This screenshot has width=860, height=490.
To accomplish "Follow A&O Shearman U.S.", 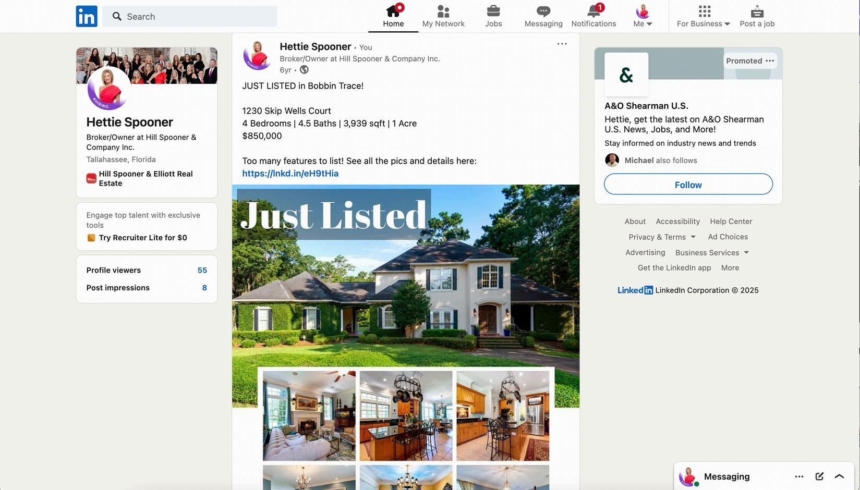I will [688, 185].
